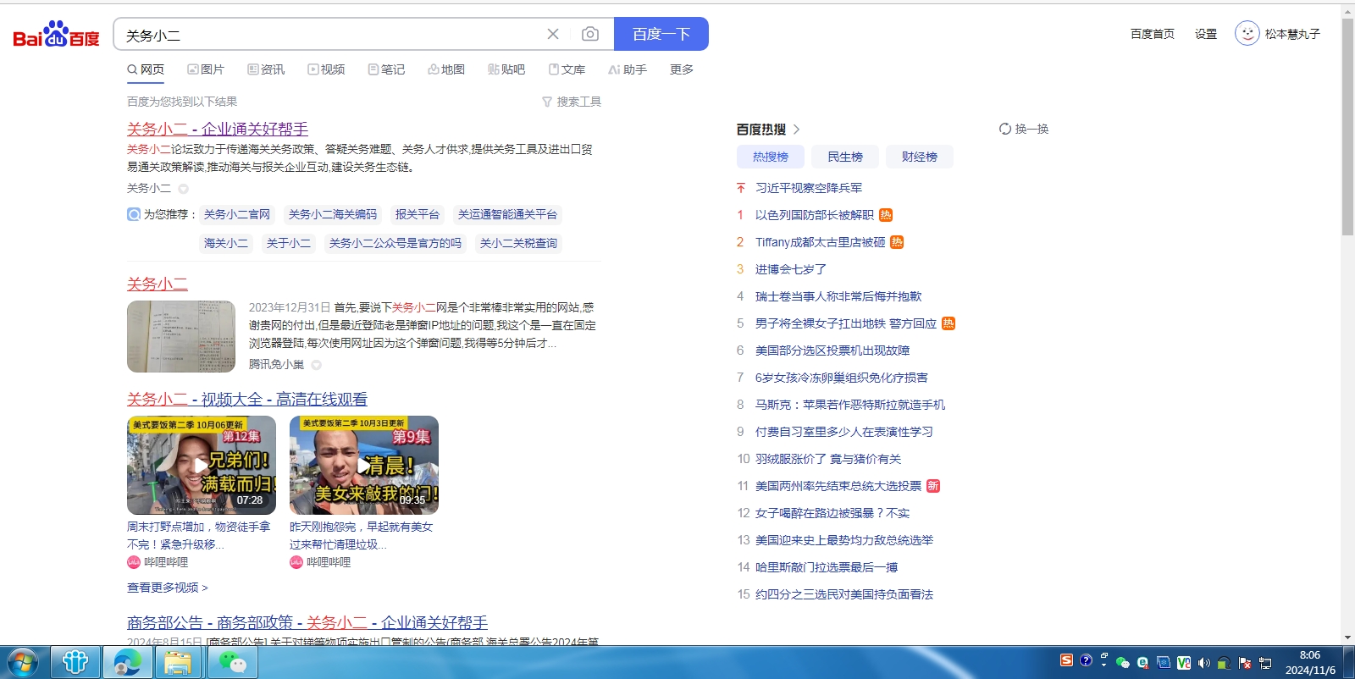Open hot search 进博会七岁了
Image resolution: width=1355 pixels, height=679 pixels.
[791, 269]
